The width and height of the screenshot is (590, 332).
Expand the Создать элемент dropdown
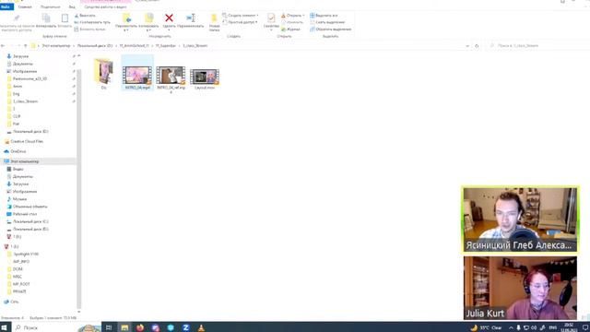[x=241, y=16]
